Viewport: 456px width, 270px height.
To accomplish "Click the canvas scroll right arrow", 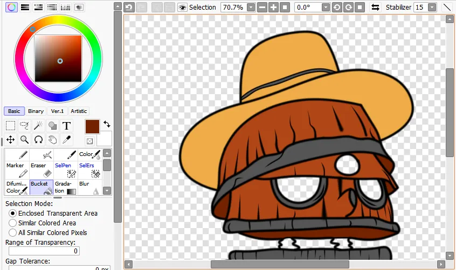I will coord(441,264).
